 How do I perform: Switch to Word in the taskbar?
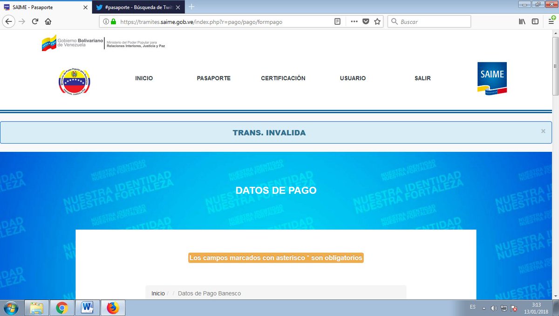point(87,308)
